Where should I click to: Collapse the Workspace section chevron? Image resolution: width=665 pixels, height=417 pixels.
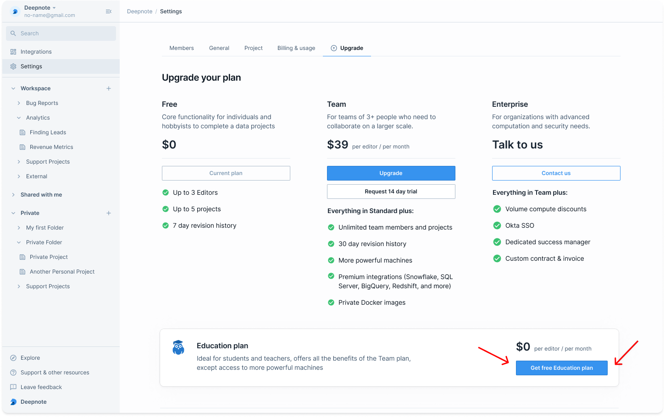click(13, 88)
